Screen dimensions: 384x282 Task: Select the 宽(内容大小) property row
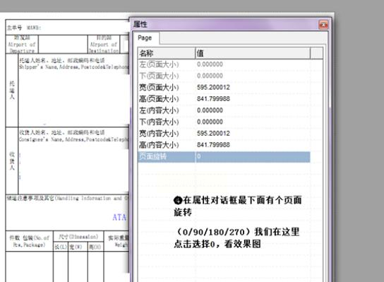point(224,134)
